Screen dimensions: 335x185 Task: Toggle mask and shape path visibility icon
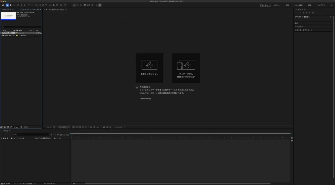(80, 127)
